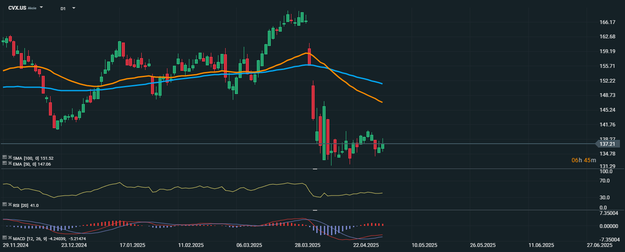Viewport: 625px width, 252px height.
Task: Remove the SMA indicator with X icon
Action: [x=10, y=158]
